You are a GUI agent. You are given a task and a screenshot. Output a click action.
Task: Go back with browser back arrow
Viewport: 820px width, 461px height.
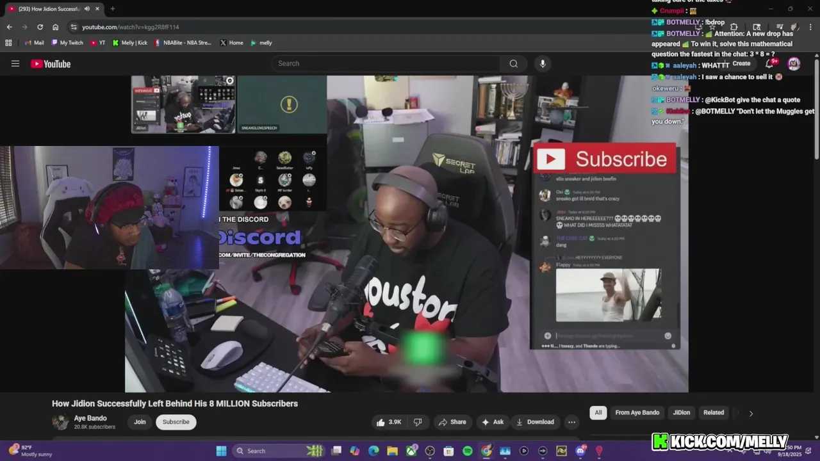(x=9, y=27)
